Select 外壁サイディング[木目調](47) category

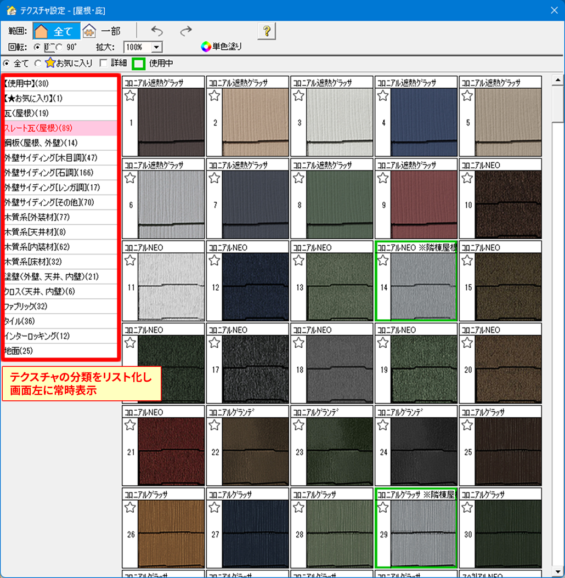point(60,158)
